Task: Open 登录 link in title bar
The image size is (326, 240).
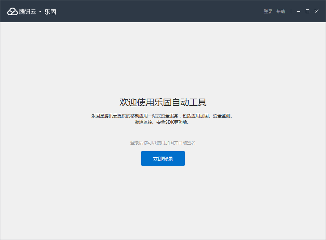Action: [x=268, y=12]
